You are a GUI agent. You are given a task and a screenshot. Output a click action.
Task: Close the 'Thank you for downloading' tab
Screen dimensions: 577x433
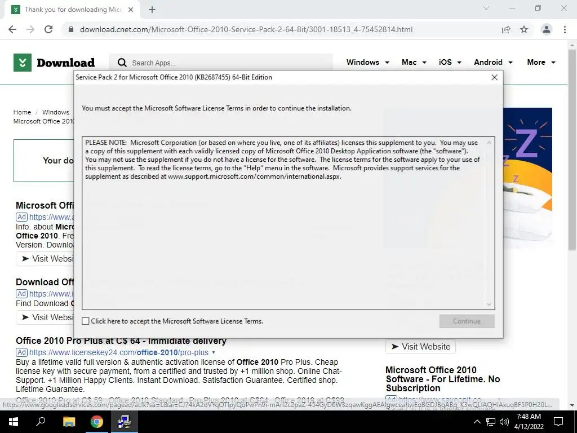coord(131,10)
